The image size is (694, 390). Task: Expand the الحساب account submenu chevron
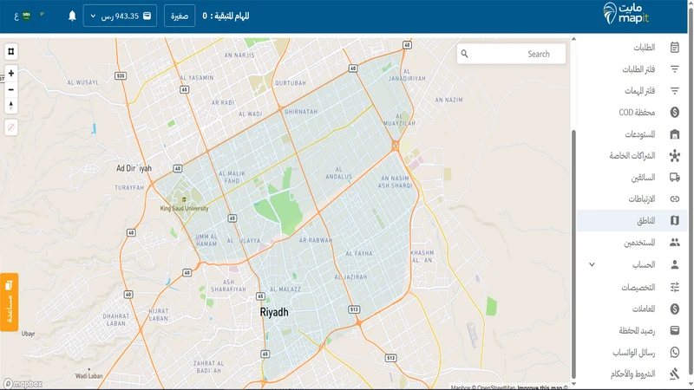pos(592,264)
